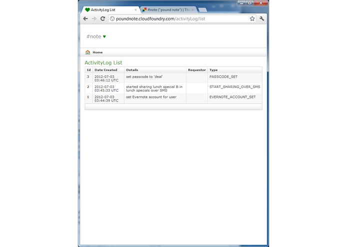Click date 2012-07-03 03:45:33 UTC
The height and width of the screenshot is (247, 347).
106,88
